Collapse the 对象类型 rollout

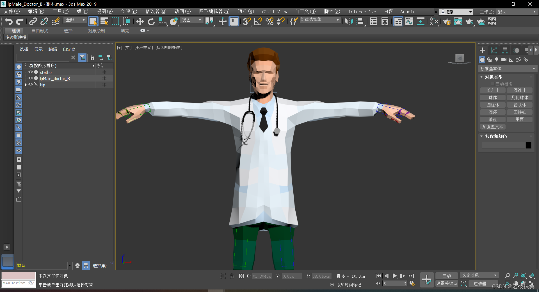click(481, 77)
